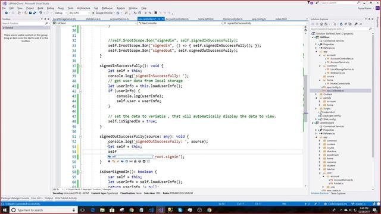
Task: Open the LbClient project scope dropdown
Action: pyautogui.click(x=95, y=23)
